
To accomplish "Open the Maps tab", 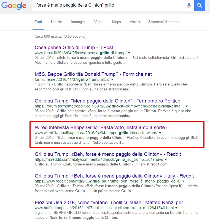I will (x=117, y=22).
